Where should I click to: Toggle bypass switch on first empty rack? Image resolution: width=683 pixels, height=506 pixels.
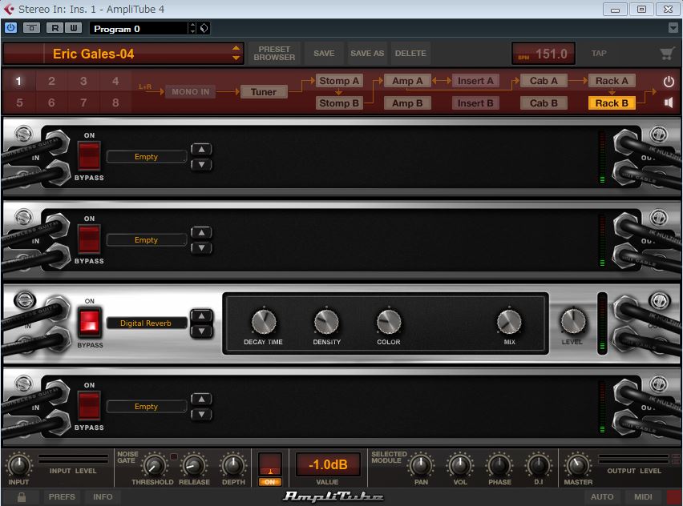(x=89, y=157)
